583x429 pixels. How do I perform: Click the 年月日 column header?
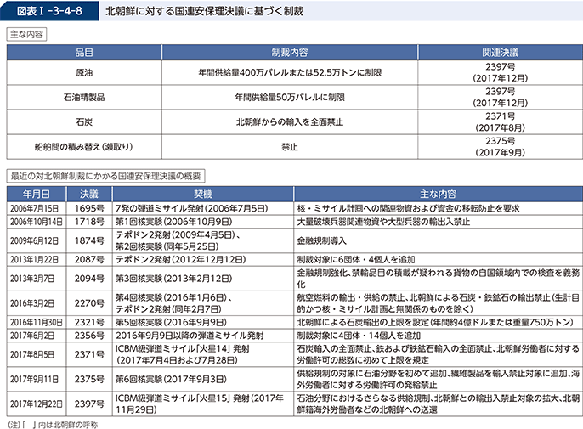[33, 193]
